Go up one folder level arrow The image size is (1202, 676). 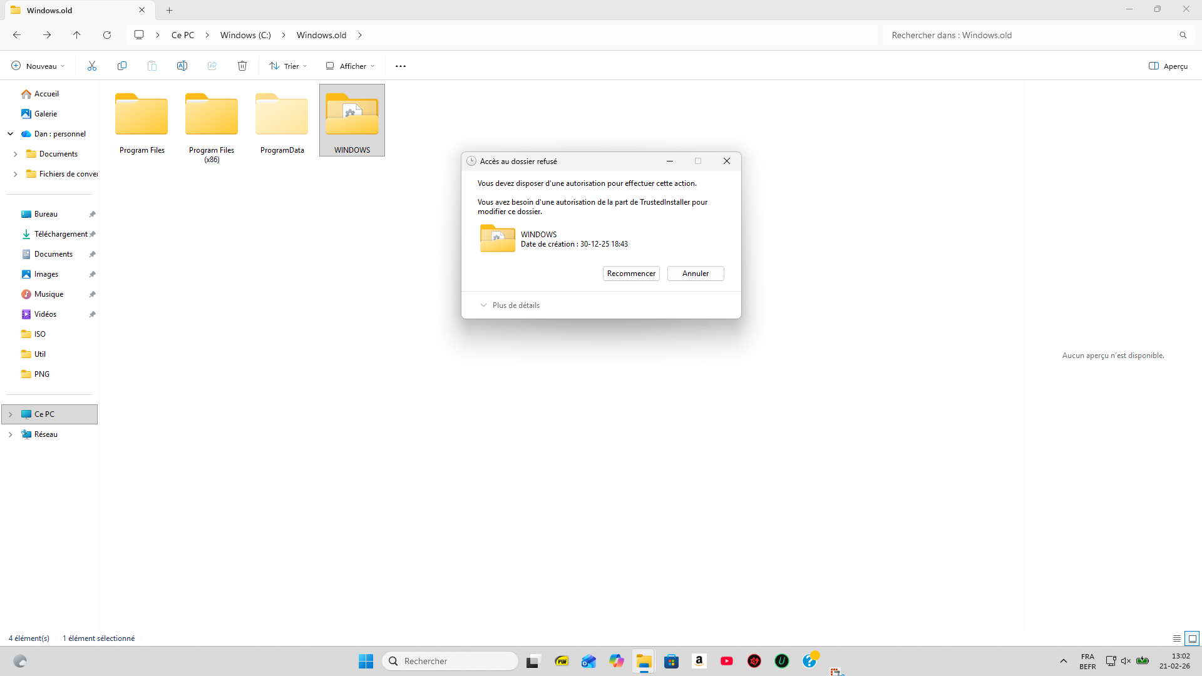(x=77, y=35)
